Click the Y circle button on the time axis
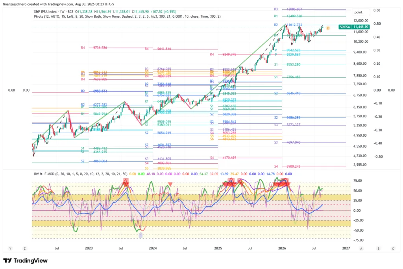The image size is (403, 269). pyautogui.click(x=10, y=249)
